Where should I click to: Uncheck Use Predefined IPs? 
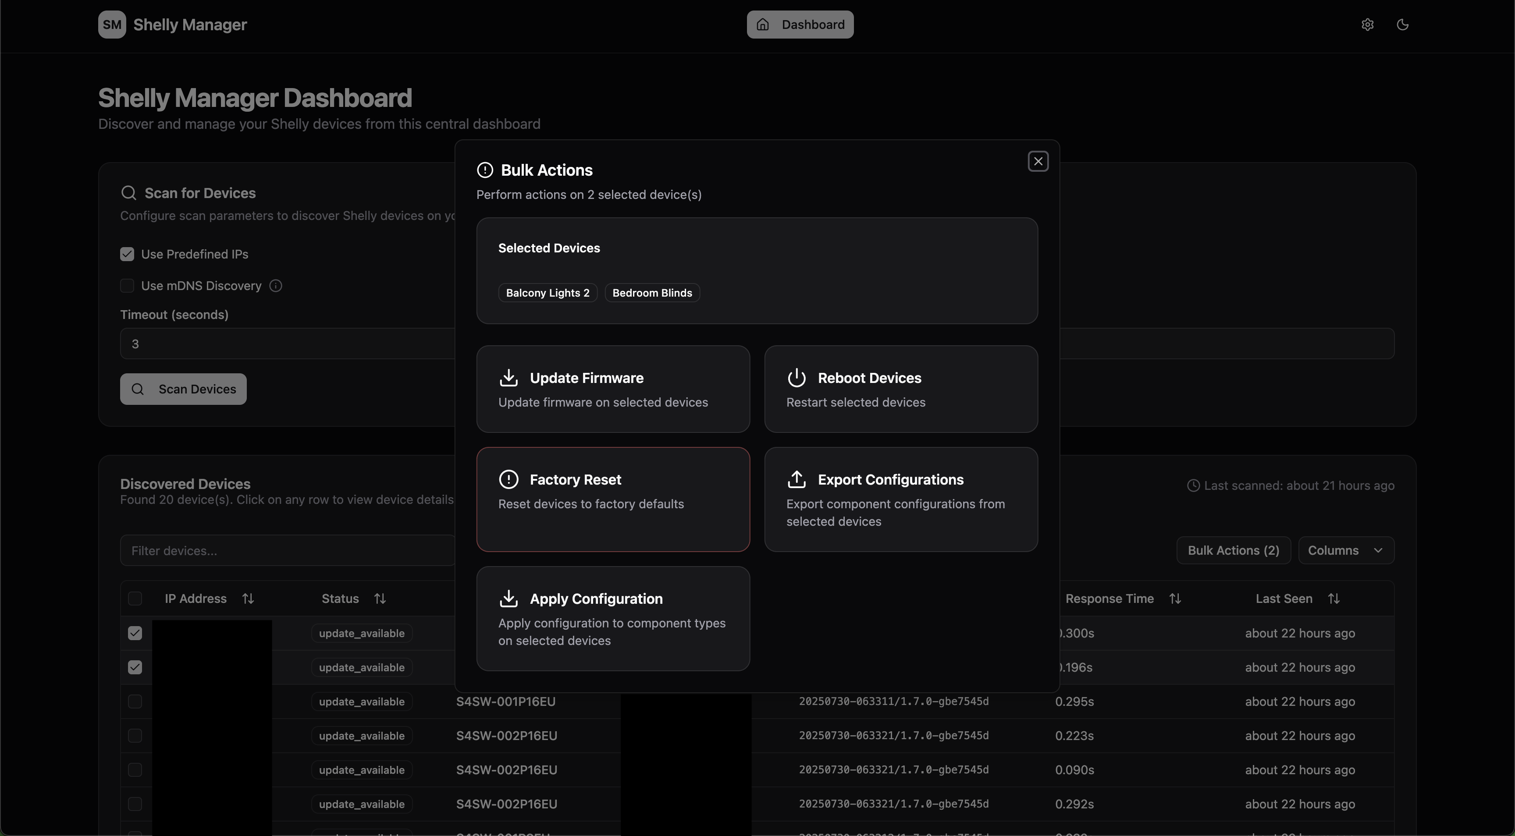[x=127, y=254]
